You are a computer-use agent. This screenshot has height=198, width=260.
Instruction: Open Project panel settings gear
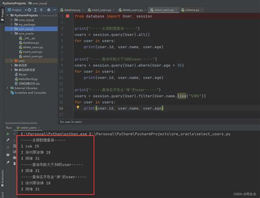tap(49, 10)
